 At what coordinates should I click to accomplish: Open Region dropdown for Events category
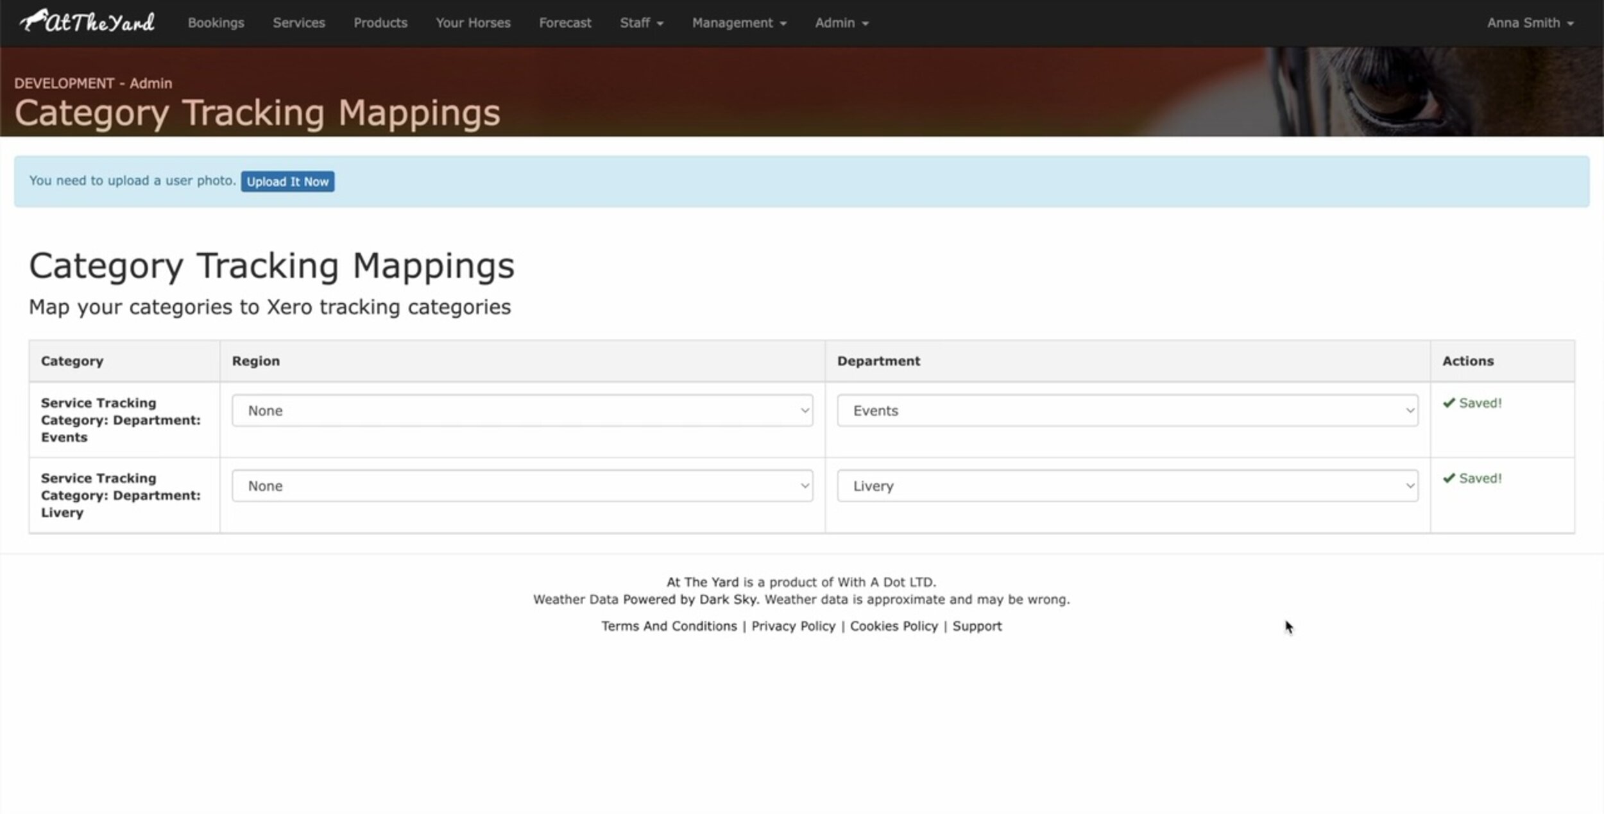522,411
